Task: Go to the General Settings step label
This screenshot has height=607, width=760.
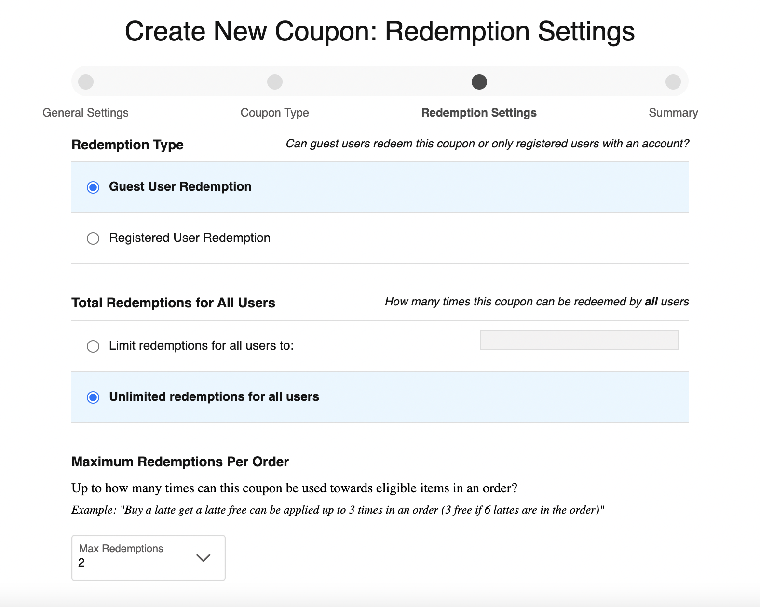Action: point(85,113)
